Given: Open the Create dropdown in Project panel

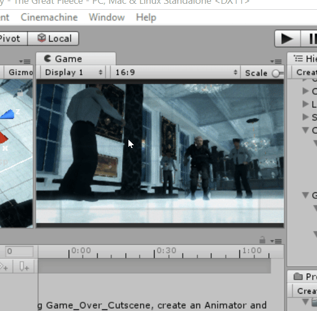Looking at the screenshot, I should (x=305, y=291).
